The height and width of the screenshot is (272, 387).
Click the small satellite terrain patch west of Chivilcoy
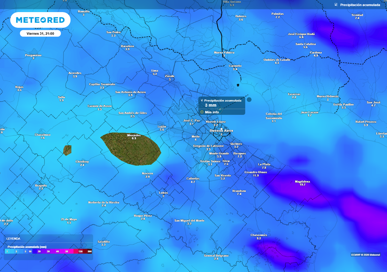pyautogui.click(x=67, y=150)
